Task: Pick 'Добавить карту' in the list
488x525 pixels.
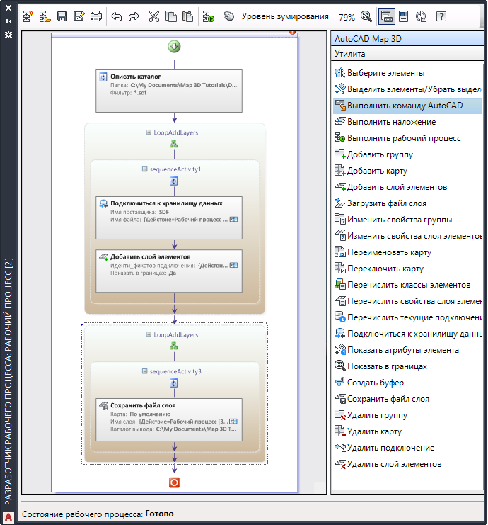Action: coord(408,171)
